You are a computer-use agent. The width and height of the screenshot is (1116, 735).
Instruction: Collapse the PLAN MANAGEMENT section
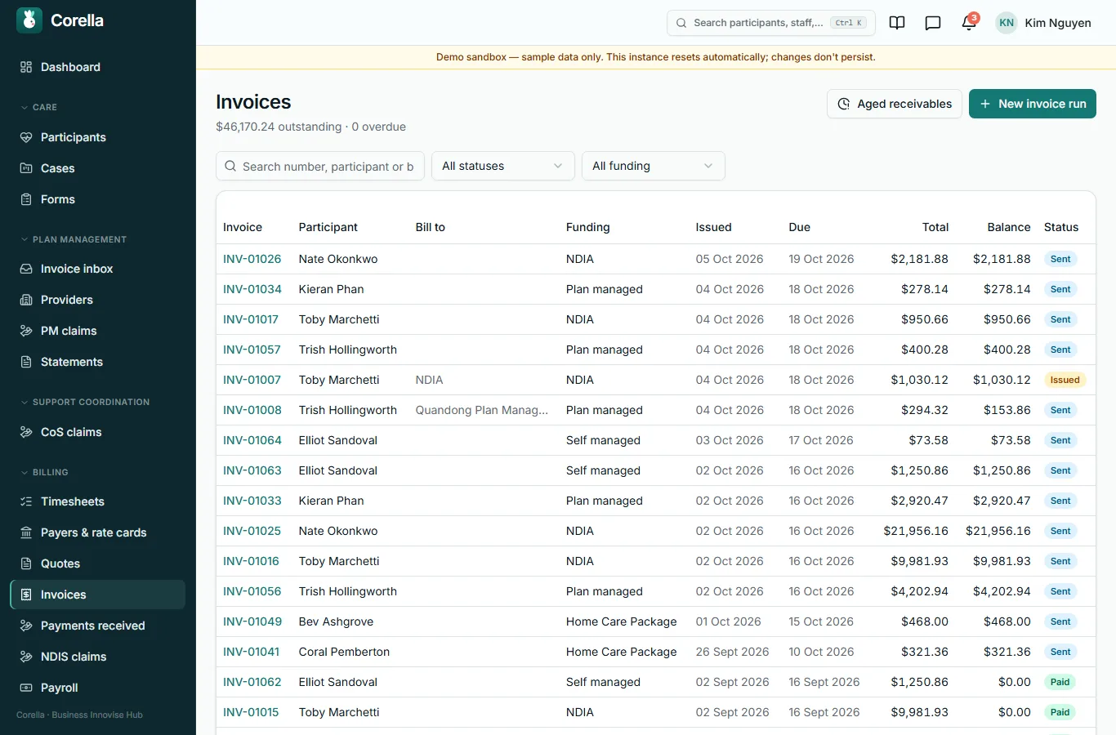pos(74,239)
